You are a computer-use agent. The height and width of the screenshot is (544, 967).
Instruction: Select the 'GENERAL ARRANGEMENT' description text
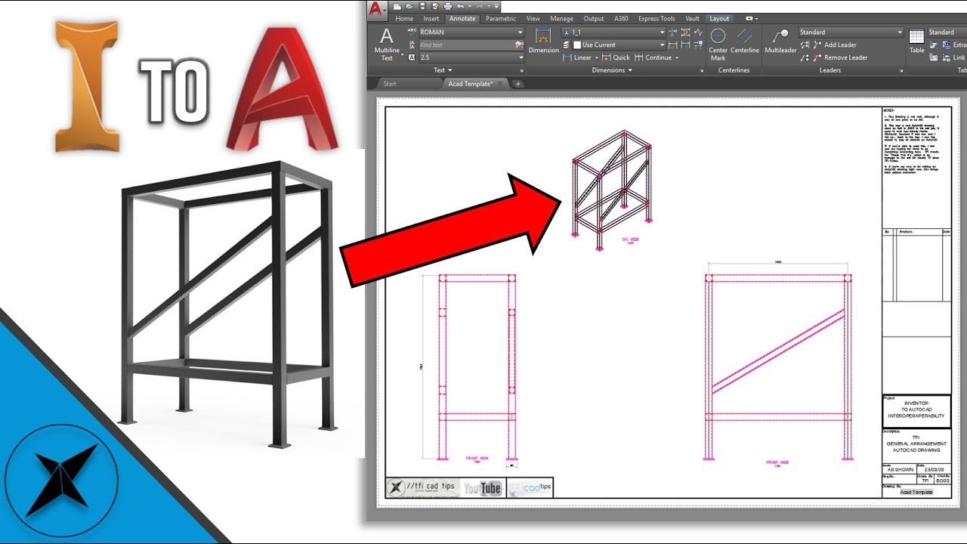[916, 444]
